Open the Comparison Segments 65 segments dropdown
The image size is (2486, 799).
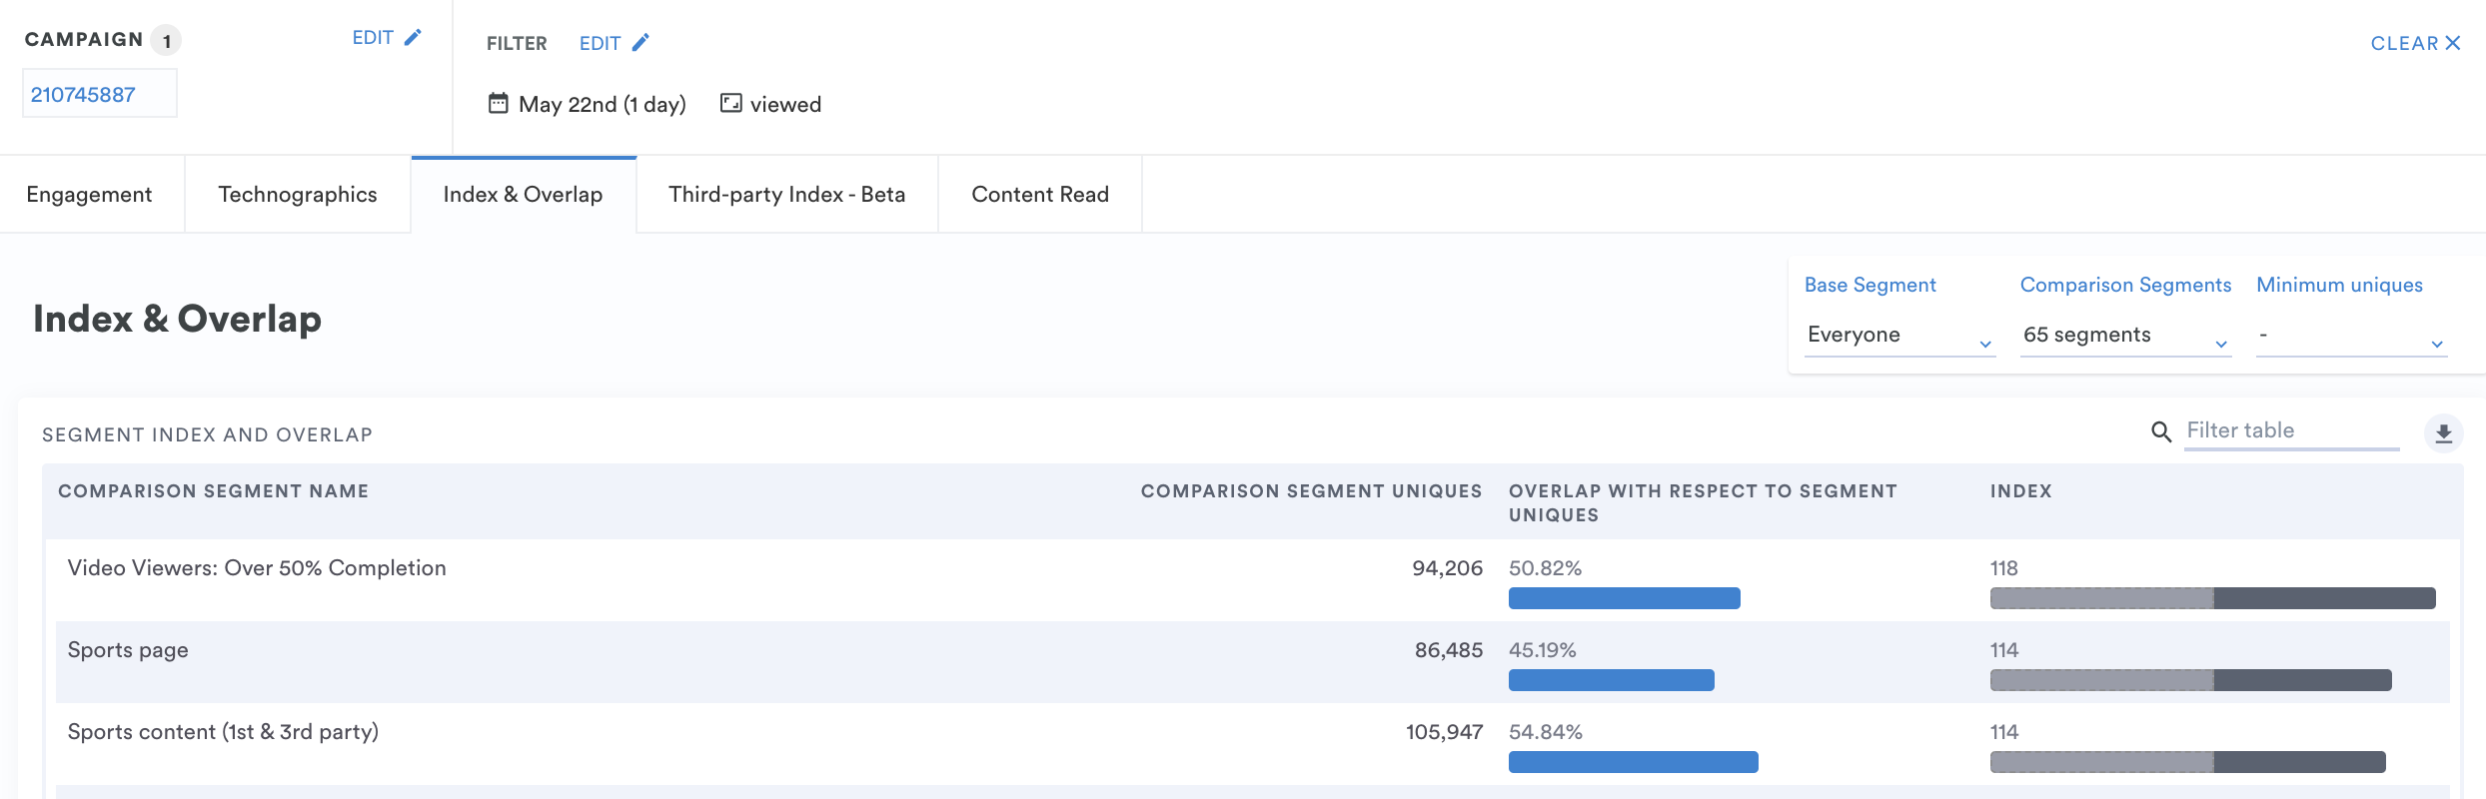click(2125, 336)
